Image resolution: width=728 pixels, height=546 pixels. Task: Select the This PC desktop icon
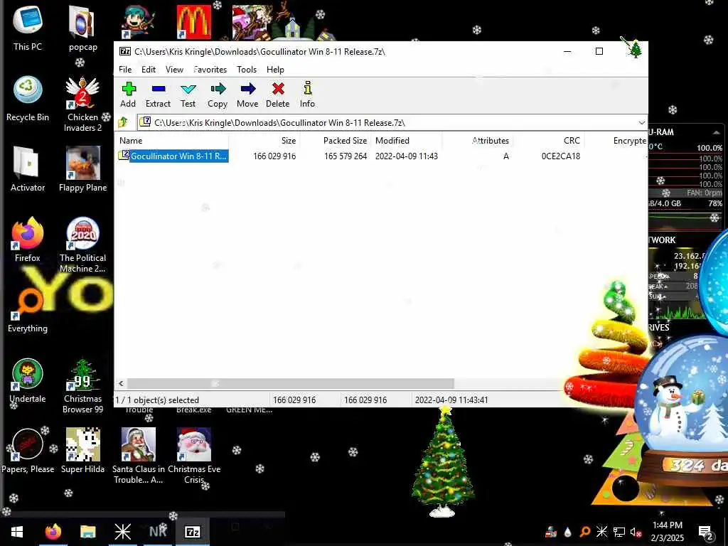click(x=28, y=28)
